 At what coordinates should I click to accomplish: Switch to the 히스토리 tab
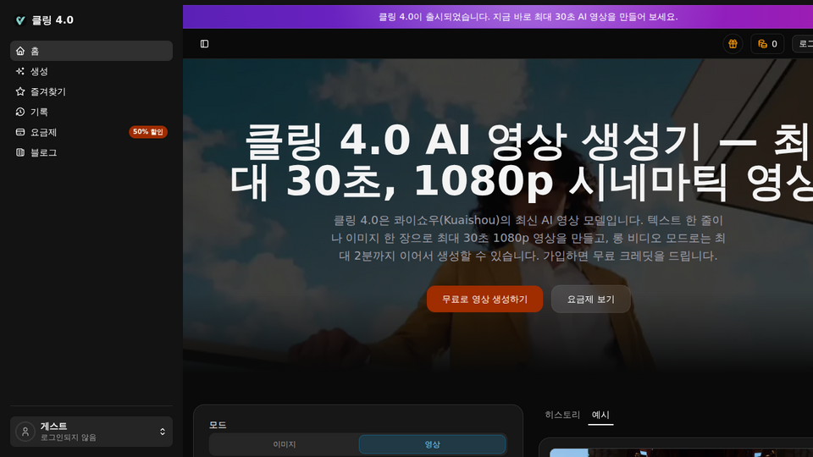pos(562,415)
